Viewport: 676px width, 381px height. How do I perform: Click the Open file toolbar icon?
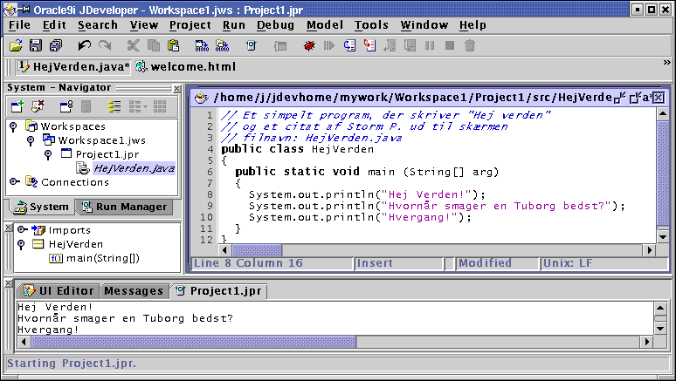click(x=16, y=45)
